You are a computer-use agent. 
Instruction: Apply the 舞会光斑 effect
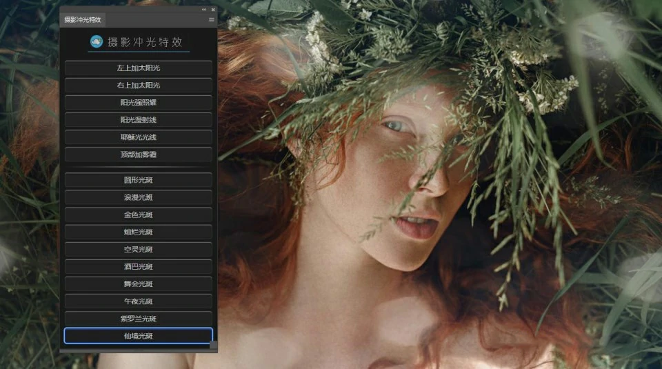click(139, 283)
